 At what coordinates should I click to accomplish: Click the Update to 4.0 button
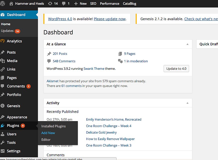point(176,69)
